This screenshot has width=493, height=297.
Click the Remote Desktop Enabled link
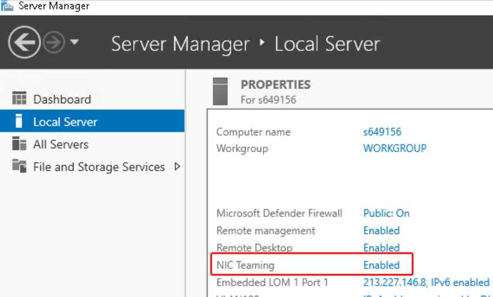[x=381, y=248]
